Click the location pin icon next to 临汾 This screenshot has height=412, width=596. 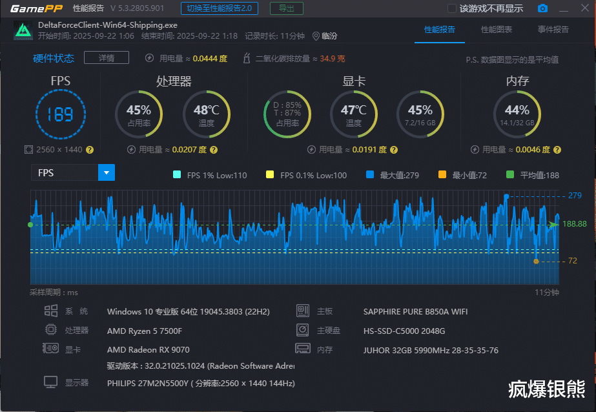316,36
